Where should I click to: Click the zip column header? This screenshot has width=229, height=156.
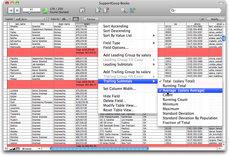[175, 24]
